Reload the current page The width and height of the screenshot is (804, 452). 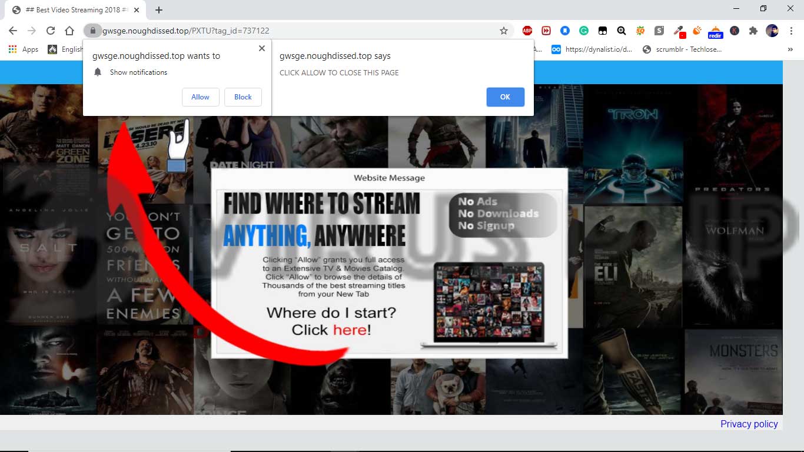tap(51, 30)
